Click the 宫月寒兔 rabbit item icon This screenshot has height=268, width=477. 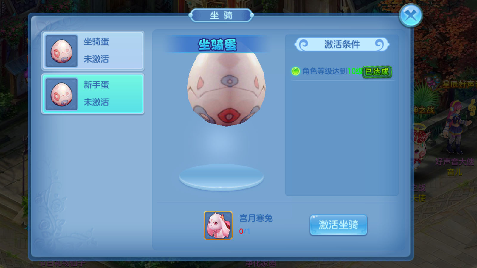[x=218, y=225]
